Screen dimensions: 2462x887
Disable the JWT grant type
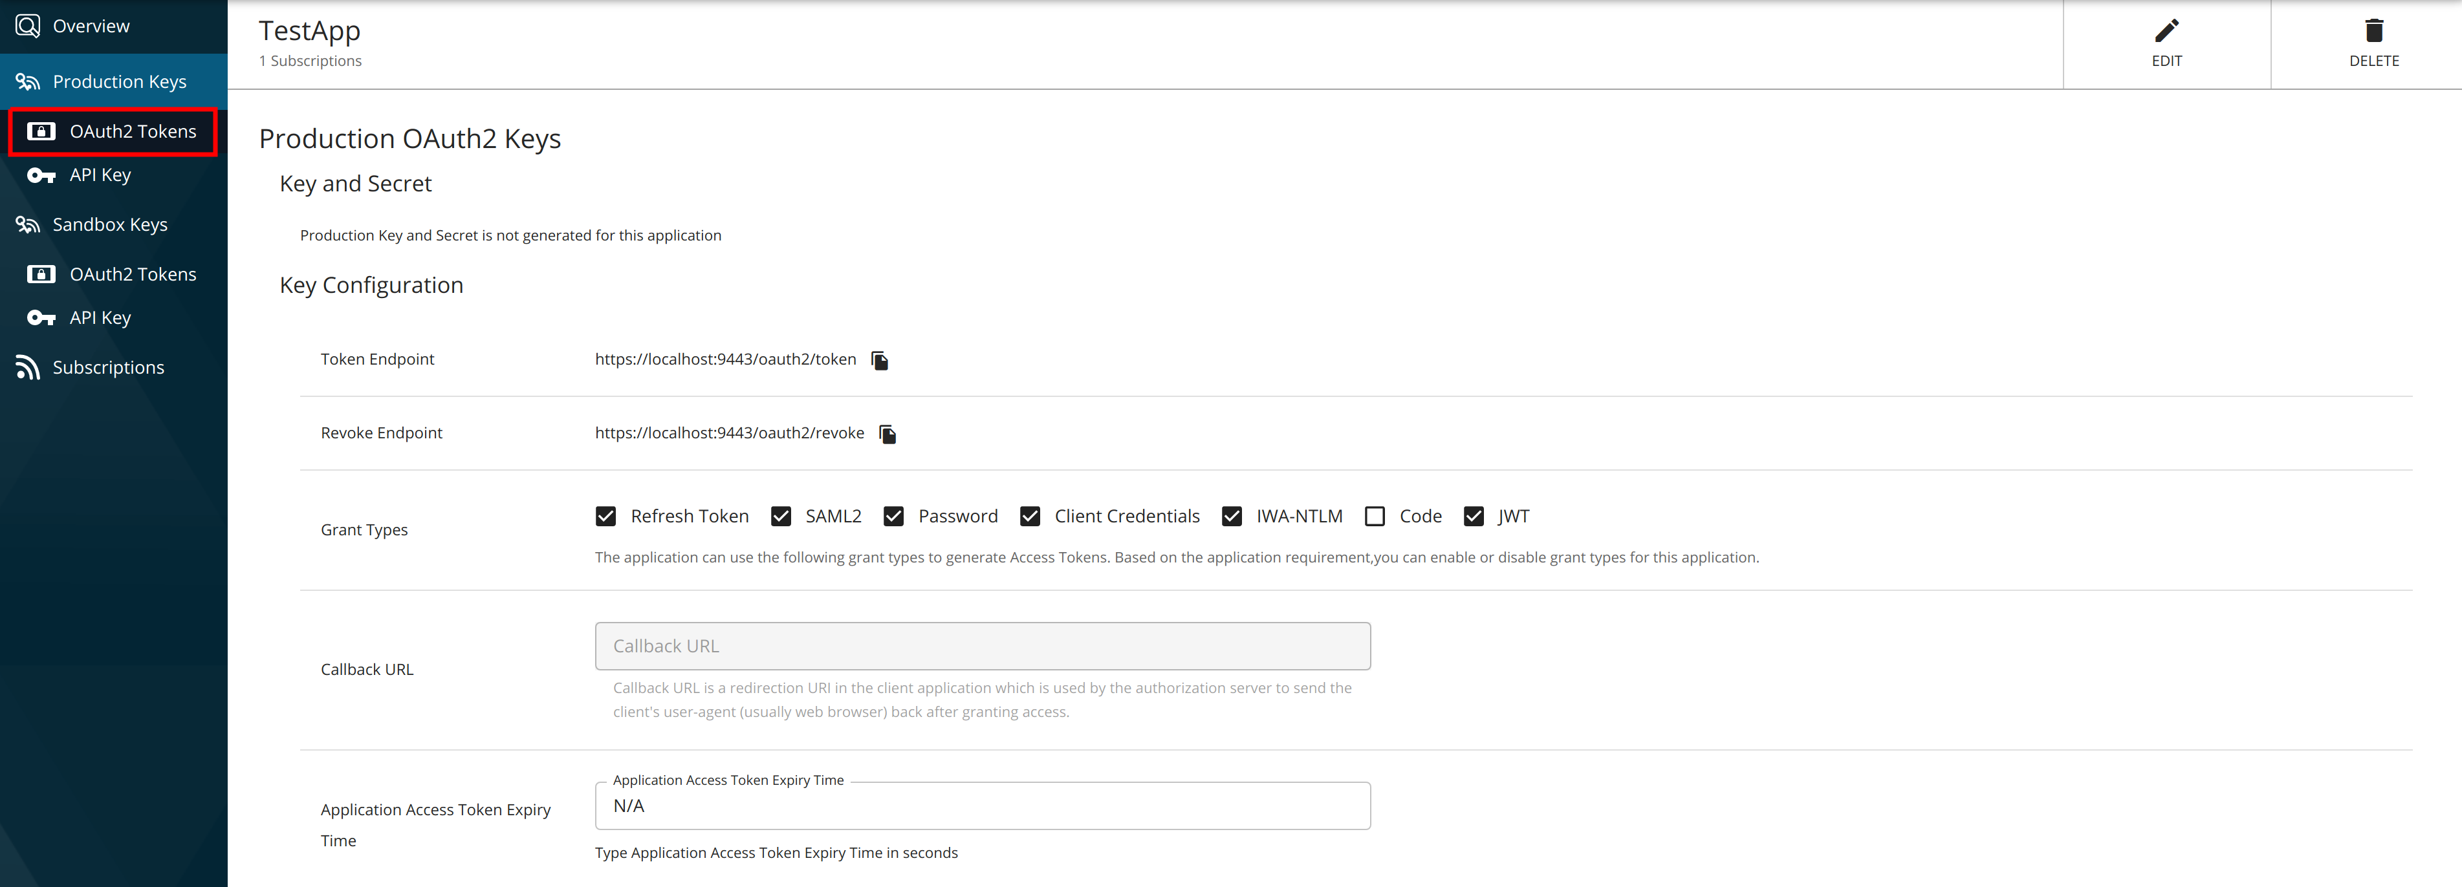(x=1473, y=517)
